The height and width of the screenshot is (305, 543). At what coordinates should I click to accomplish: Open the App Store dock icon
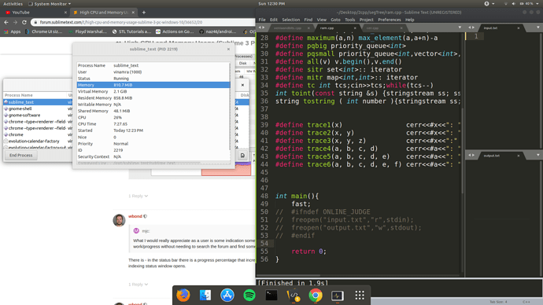coord(227,296)
